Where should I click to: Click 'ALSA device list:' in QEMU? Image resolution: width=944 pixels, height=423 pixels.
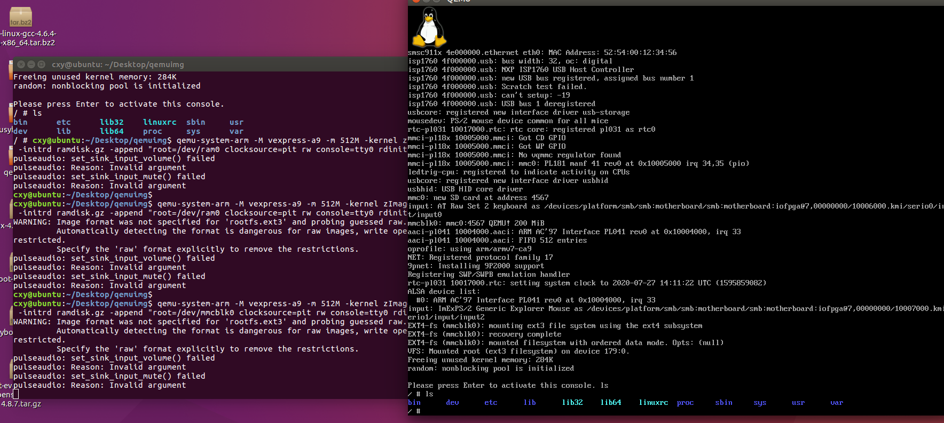pos(444,292)
